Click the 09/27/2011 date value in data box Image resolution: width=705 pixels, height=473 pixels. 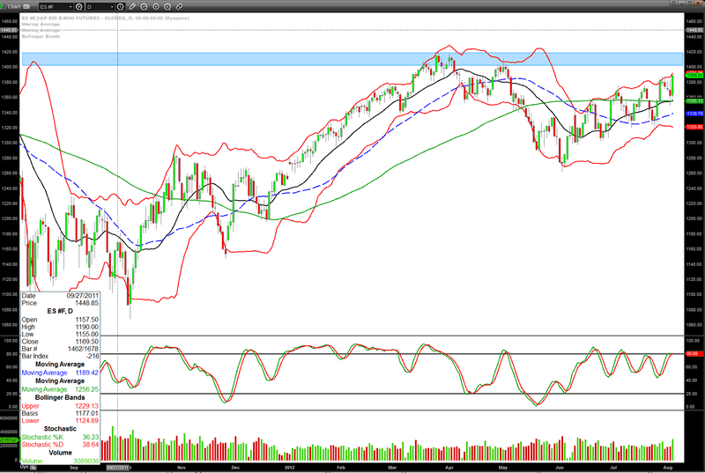(82, 296)
